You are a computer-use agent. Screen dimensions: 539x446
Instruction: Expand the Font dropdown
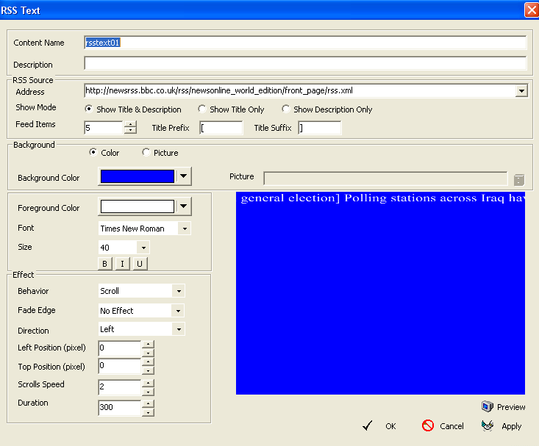coord(184,229)
